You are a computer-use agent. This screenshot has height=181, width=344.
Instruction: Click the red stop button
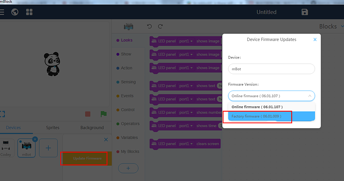pos(88,114)
